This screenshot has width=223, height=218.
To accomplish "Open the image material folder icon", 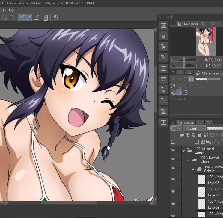I will point(164,90).
